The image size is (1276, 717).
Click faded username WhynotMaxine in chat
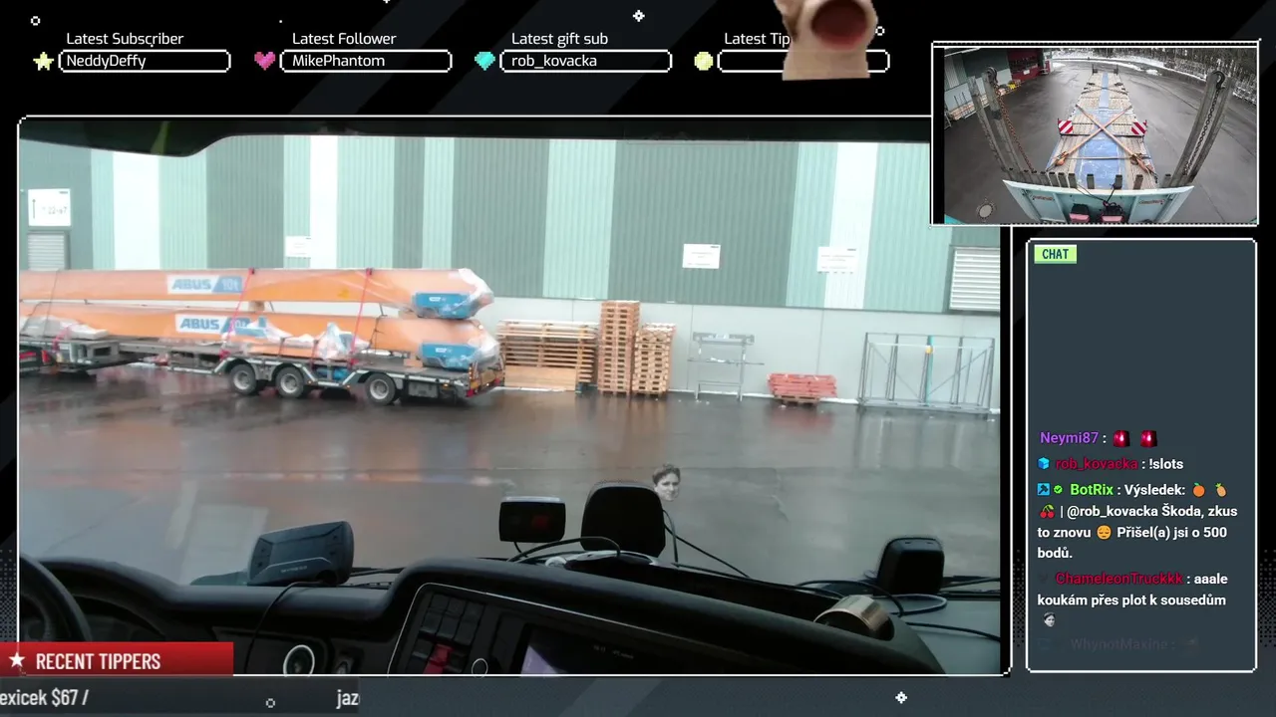(1118, 644)
